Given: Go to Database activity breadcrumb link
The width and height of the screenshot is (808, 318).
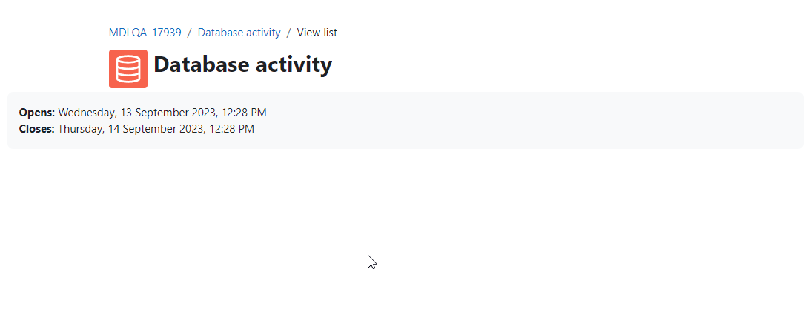Looking at the screenshot, I should (x=239, y=33).
